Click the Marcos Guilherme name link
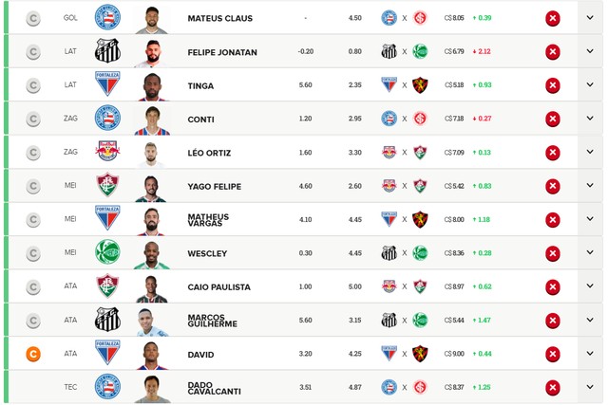 click(213, 321)
